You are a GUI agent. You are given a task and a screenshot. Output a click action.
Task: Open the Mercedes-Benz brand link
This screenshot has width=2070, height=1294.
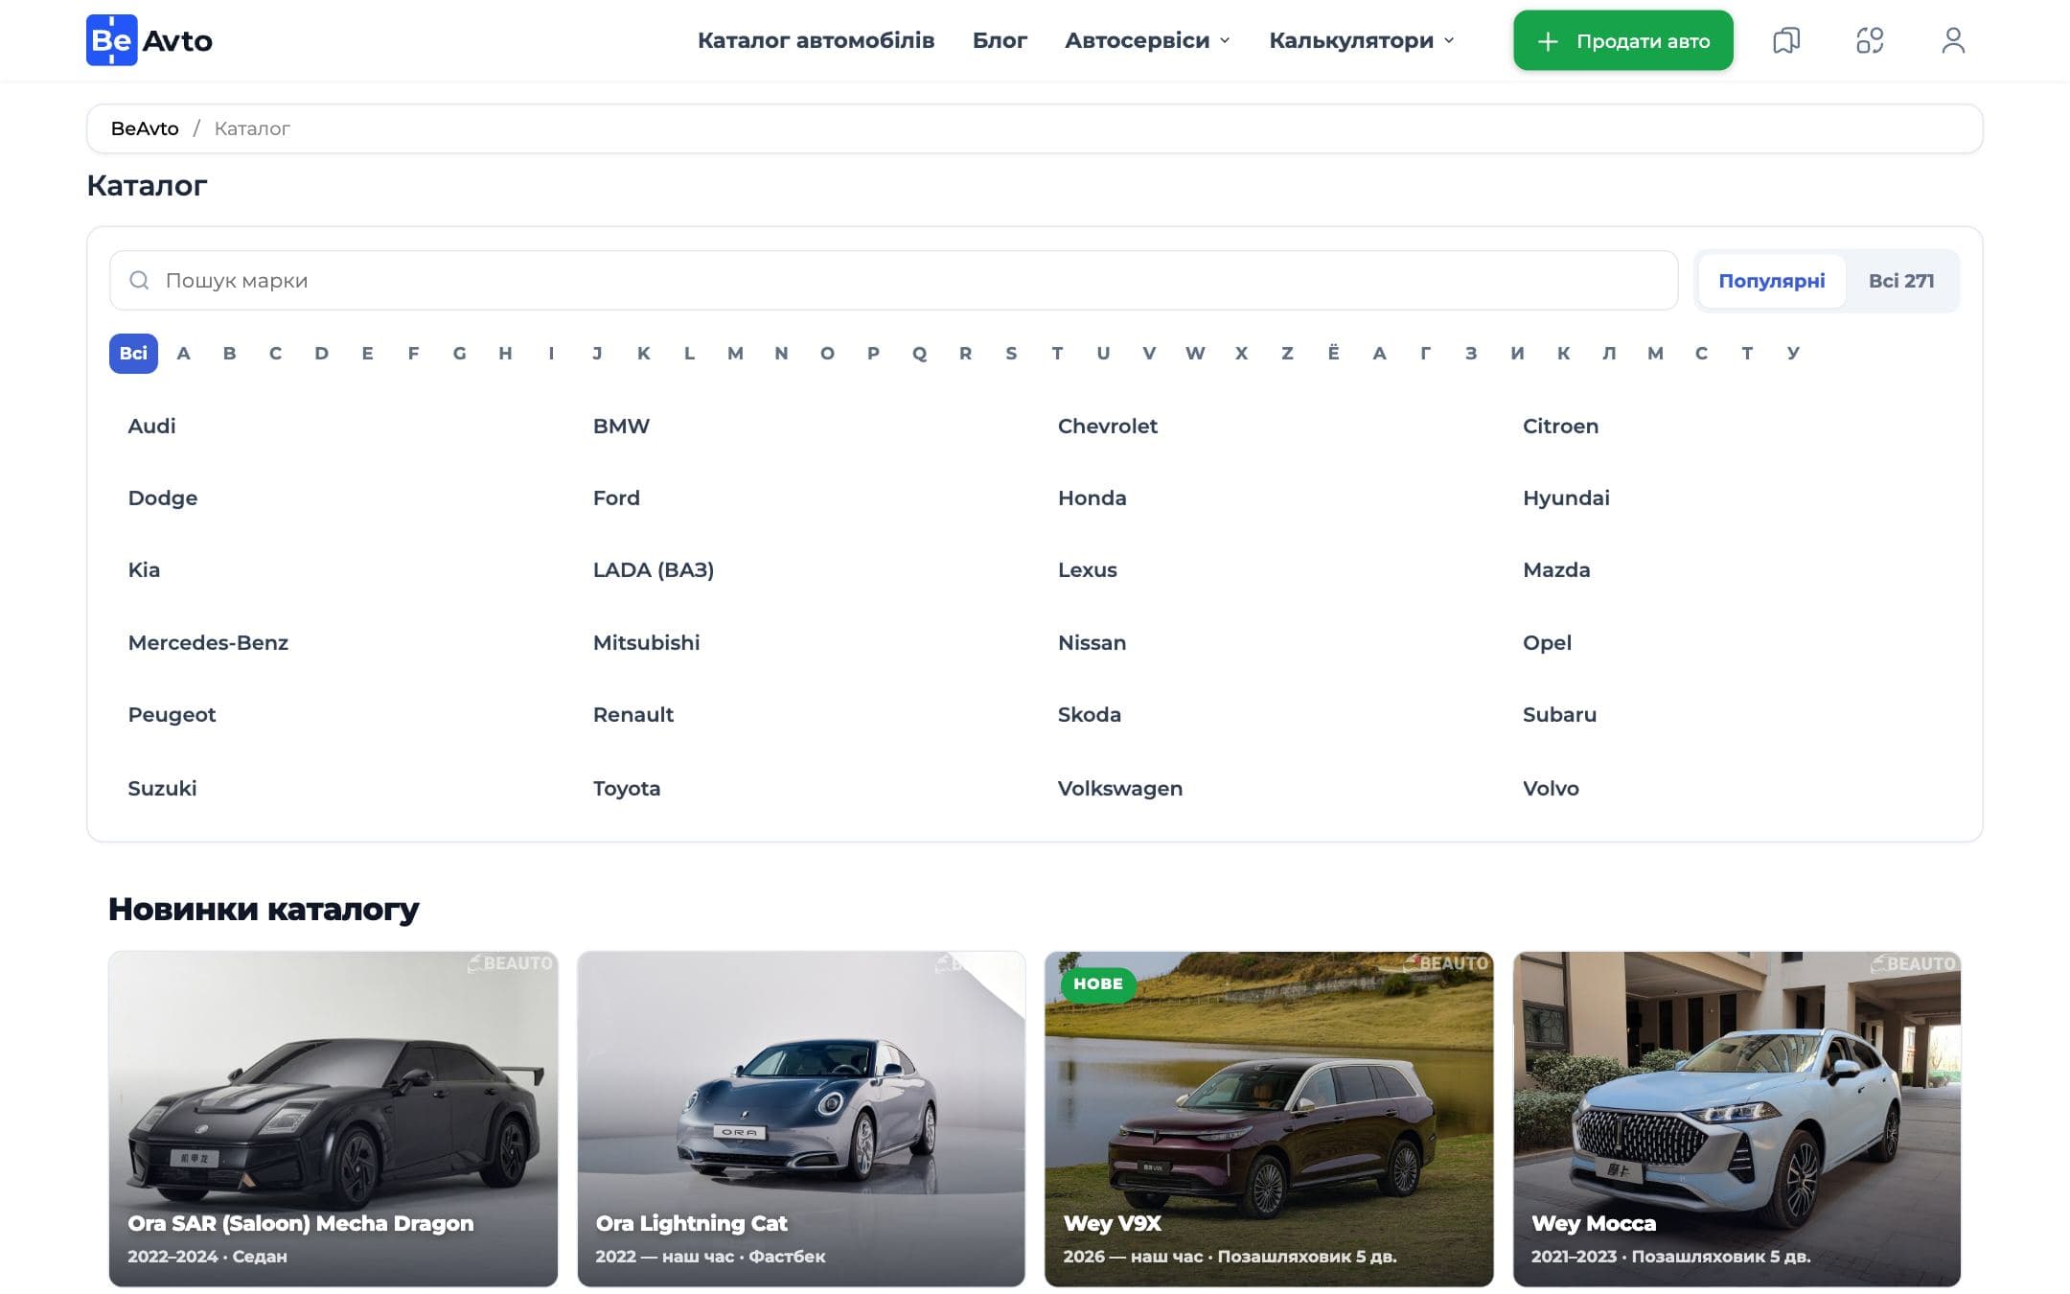point(208,642)
